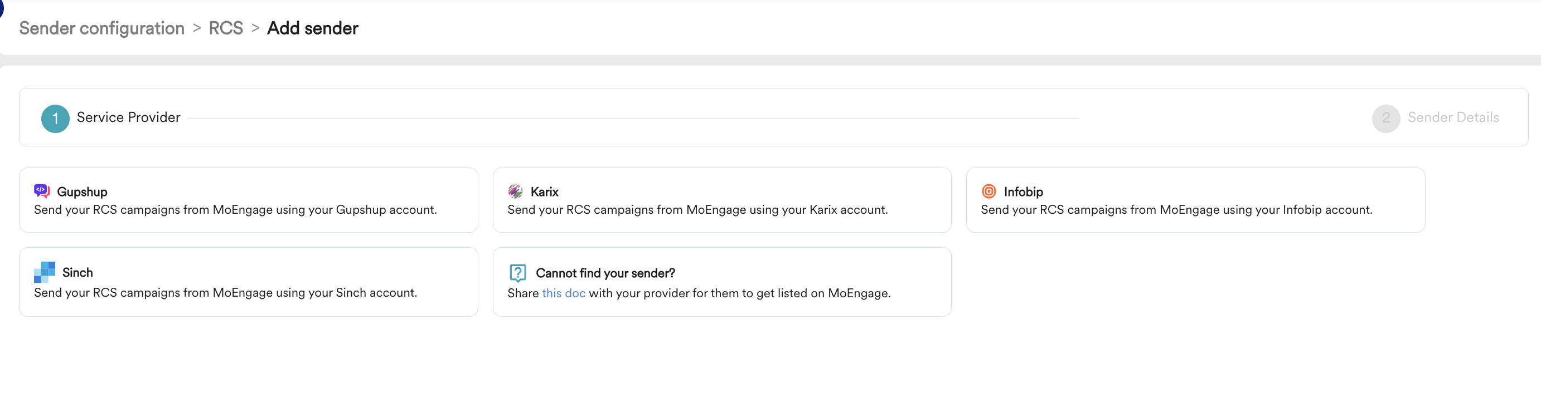1541x393 pixels.
Task: Click the progress line between steps
Action: point(633,119)
